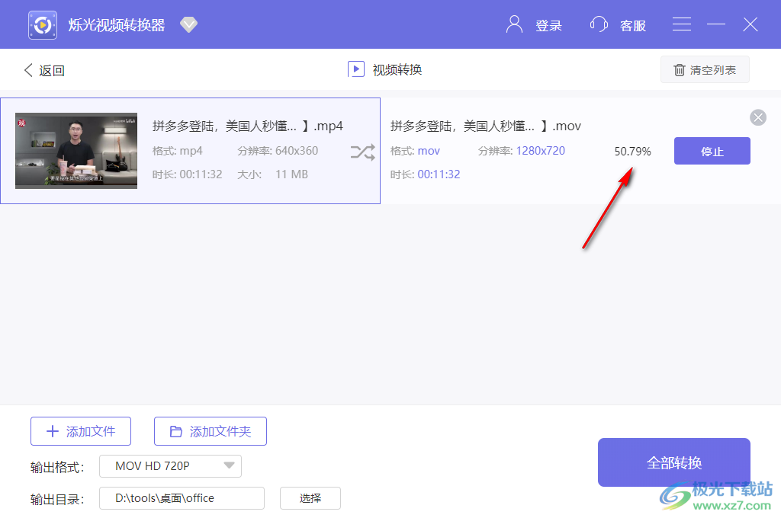
Task: Select the source file name ending in .mp4
Action: click(x=248, y=126)
